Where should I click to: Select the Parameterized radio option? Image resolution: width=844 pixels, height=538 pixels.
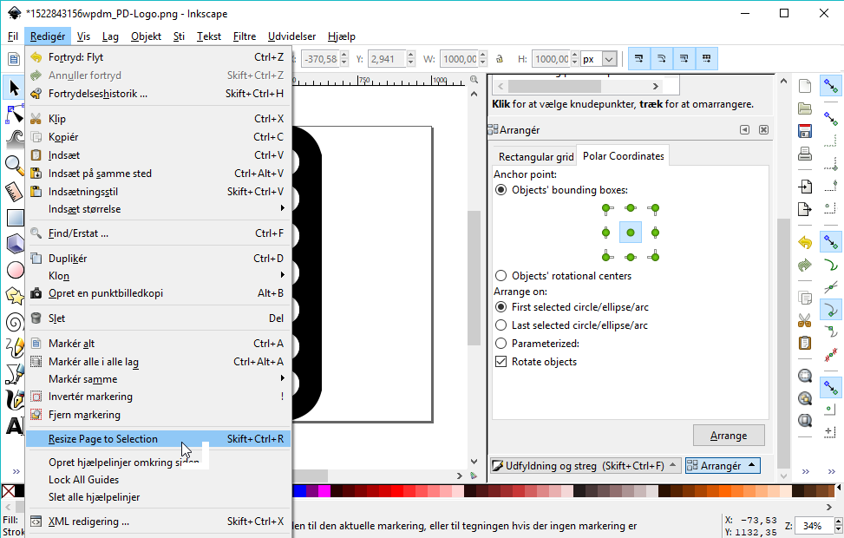501,344
